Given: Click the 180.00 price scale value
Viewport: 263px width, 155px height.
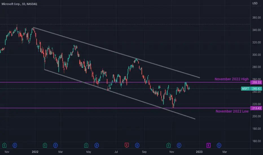Looking at the screenshot, I should point(257,129).
